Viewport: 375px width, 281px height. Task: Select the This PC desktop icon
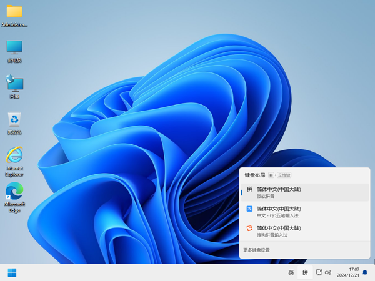(x=14, y=51)
